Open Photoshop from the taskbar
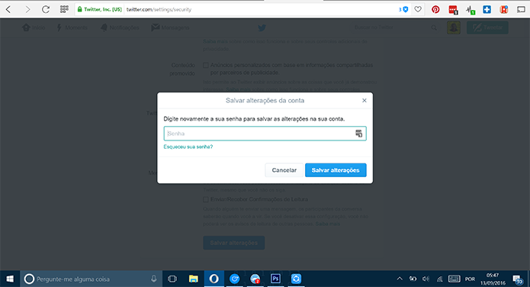The height and width of the screenshot is (287, 530). (275, 279)
